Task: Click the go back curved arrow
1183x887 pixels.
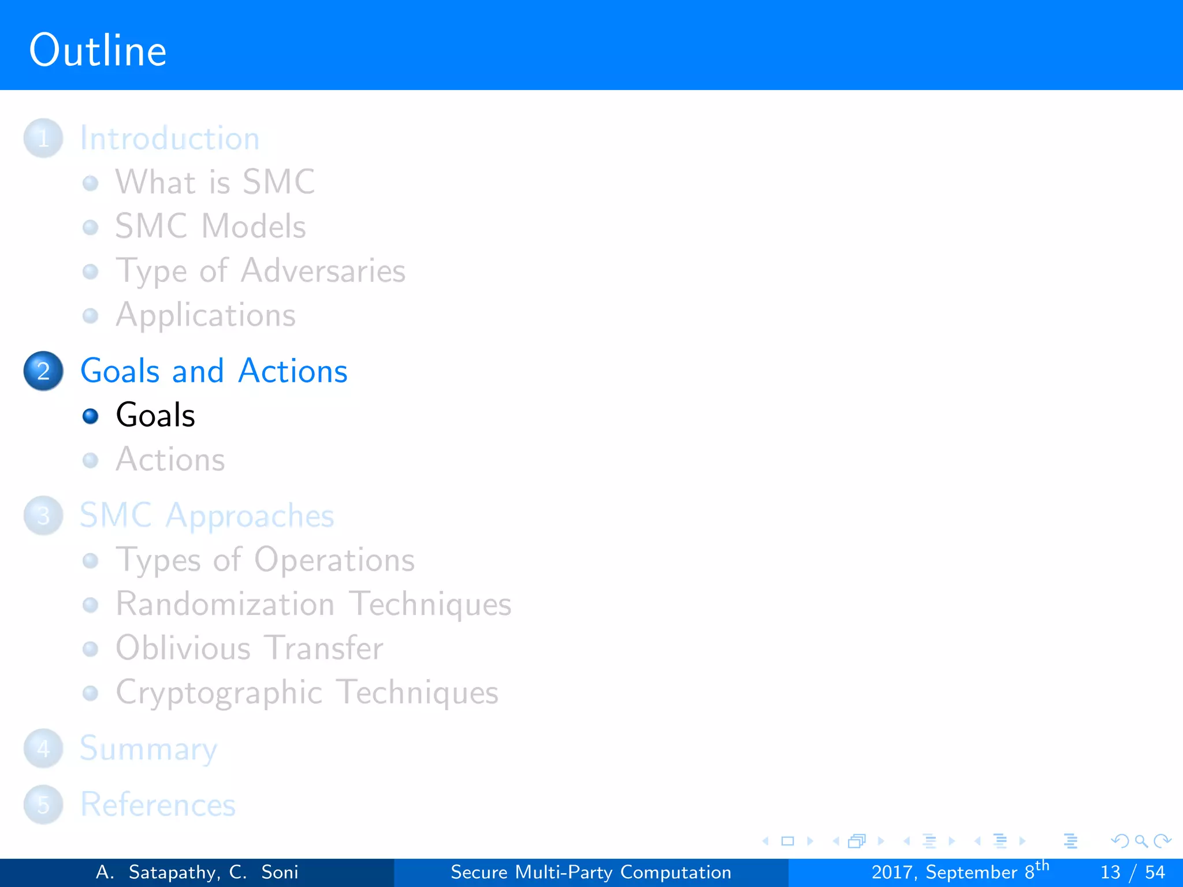Action: coord(1120,841)
